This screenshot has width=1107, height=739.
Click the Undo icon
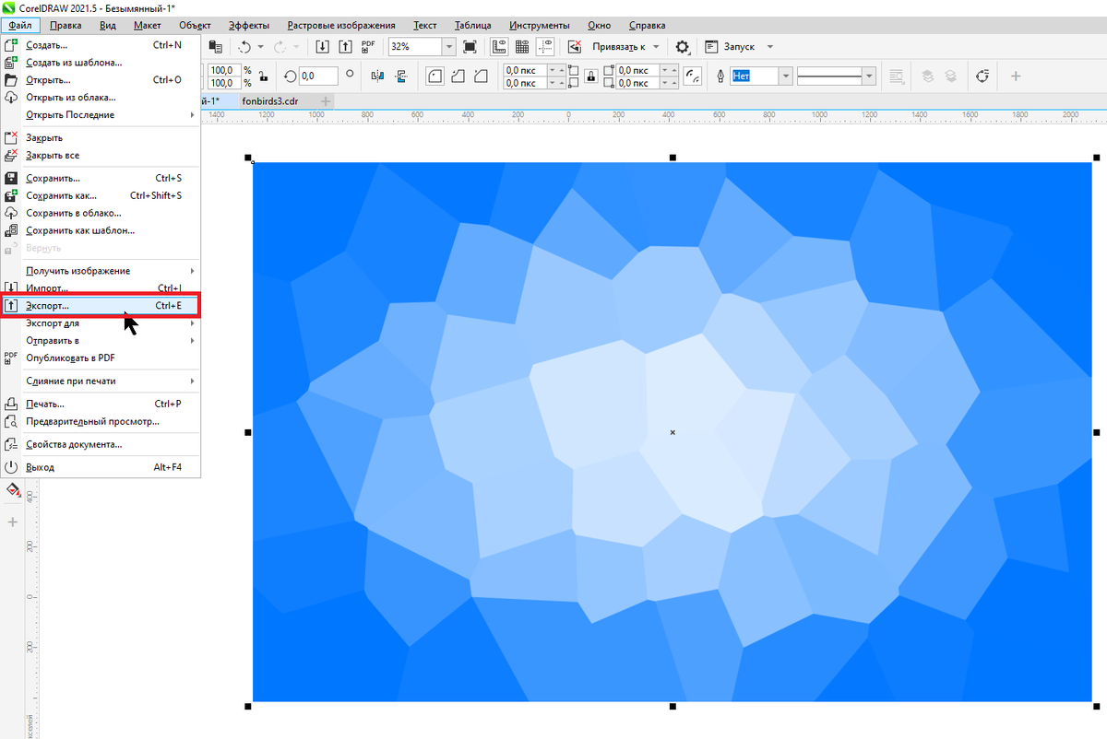[x=246, y=46]
